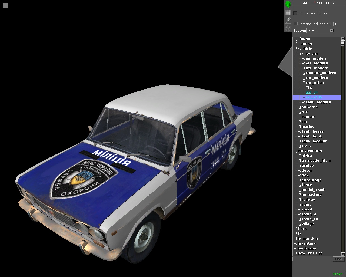Image resolution: width=346 pixels, height=277 pixels.
Task: Select town_e tree label
Action: pyautogui.click(x=309, y=214)
